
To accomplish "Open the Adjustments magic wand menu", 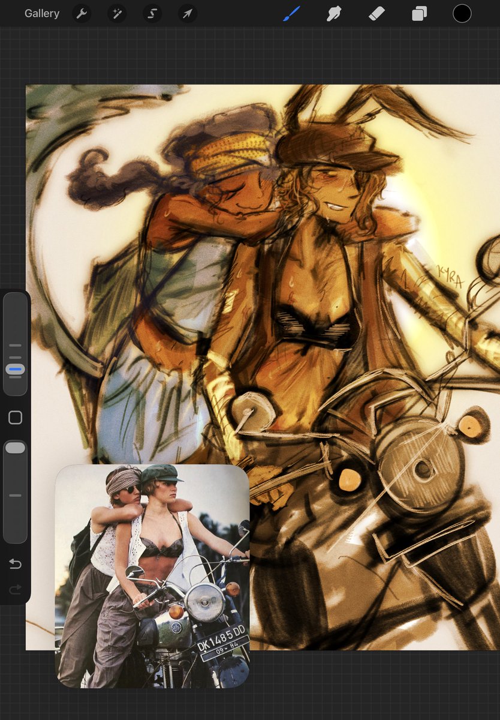I will point(117,13).
